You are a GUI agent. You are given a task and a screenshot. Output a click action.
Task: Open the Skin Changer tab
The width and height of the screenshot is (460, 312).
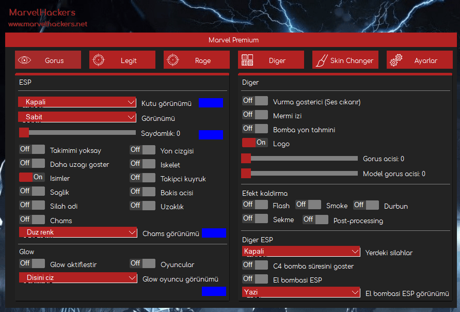(x=345, y=59)
